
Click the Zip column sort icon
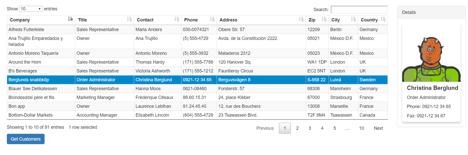324,19
